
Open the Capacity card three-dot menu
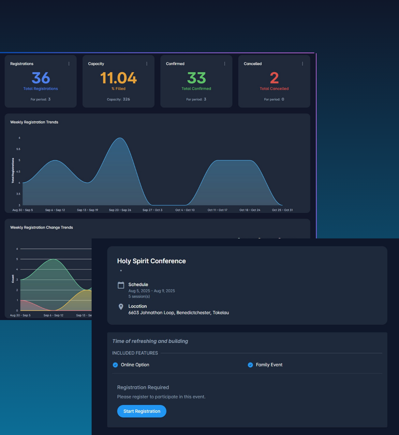click(147, 64)
